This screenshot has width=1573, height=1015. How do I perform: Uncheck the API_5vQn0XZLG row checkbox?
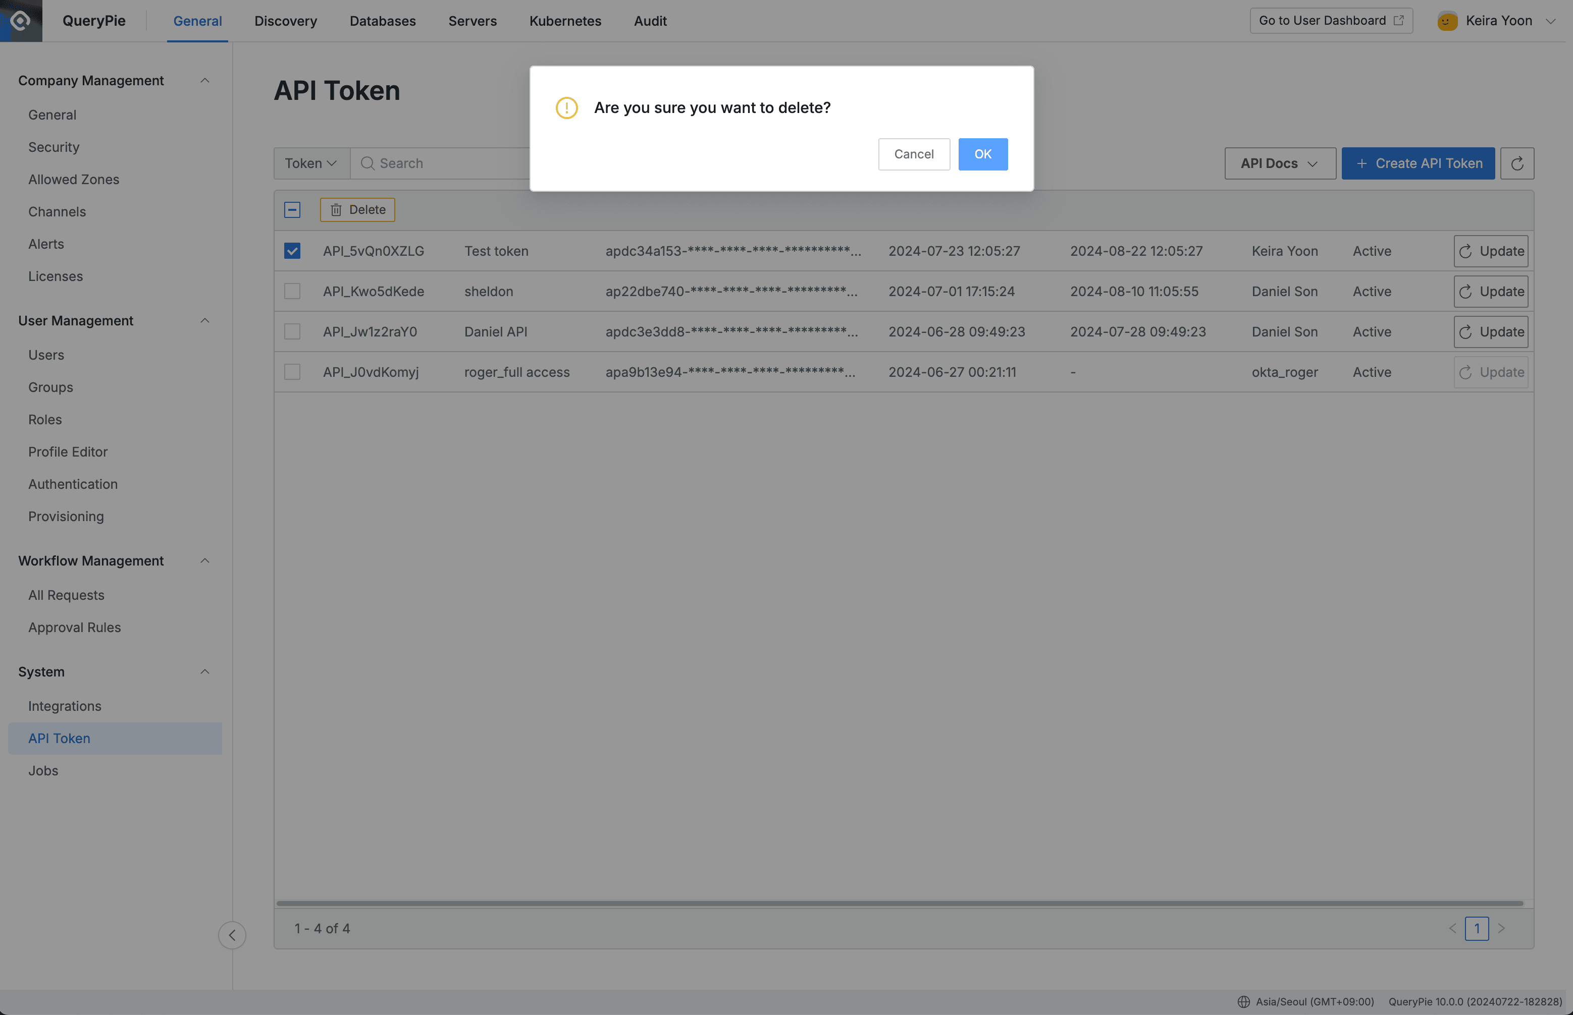292,250
